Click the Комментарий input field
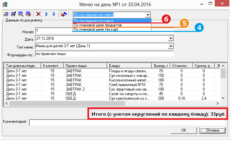The image size is (232, 142). pyautogui.click(x=127, y=123)
